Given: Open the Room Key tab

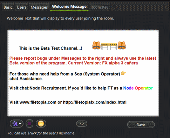Looking at the screenshot, I should pyautogui.click(x=100, y=7).
